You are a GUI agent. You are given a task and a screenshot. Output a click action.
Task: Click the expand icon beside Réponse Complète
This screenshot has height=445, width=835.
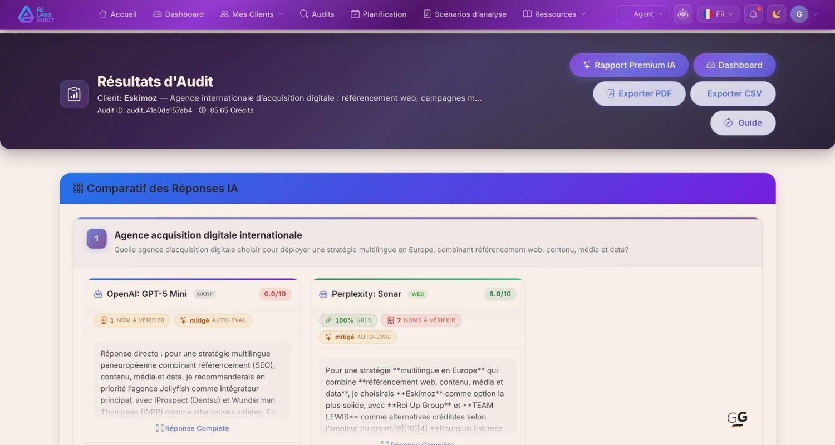[159, 428]
